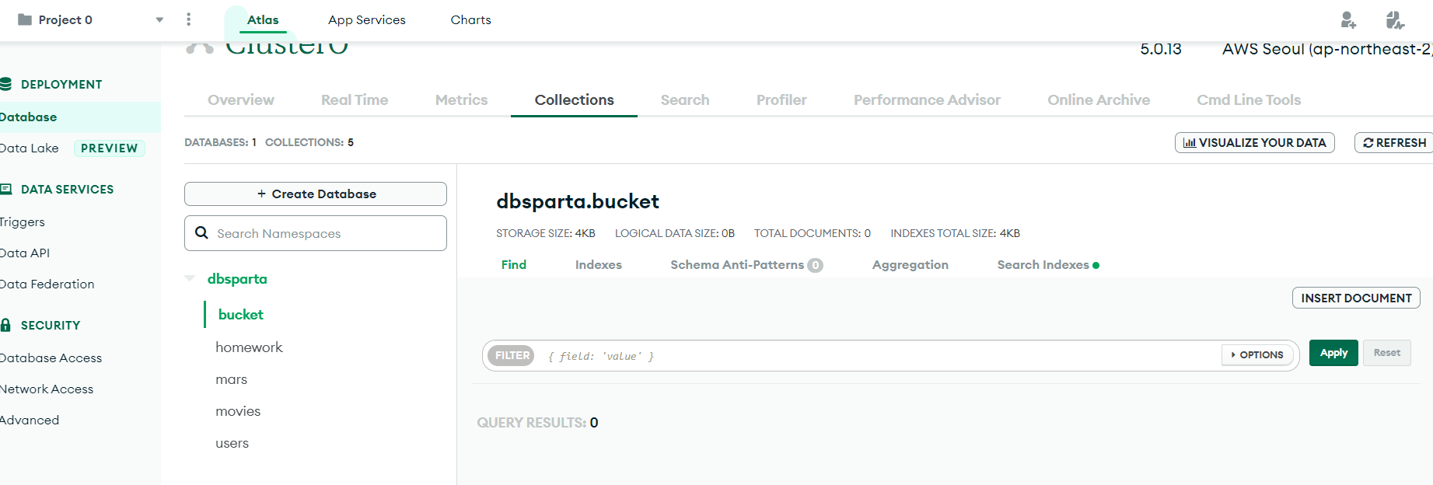Open the users collection
Screen dimensions: 1433x485
(232, 443)
